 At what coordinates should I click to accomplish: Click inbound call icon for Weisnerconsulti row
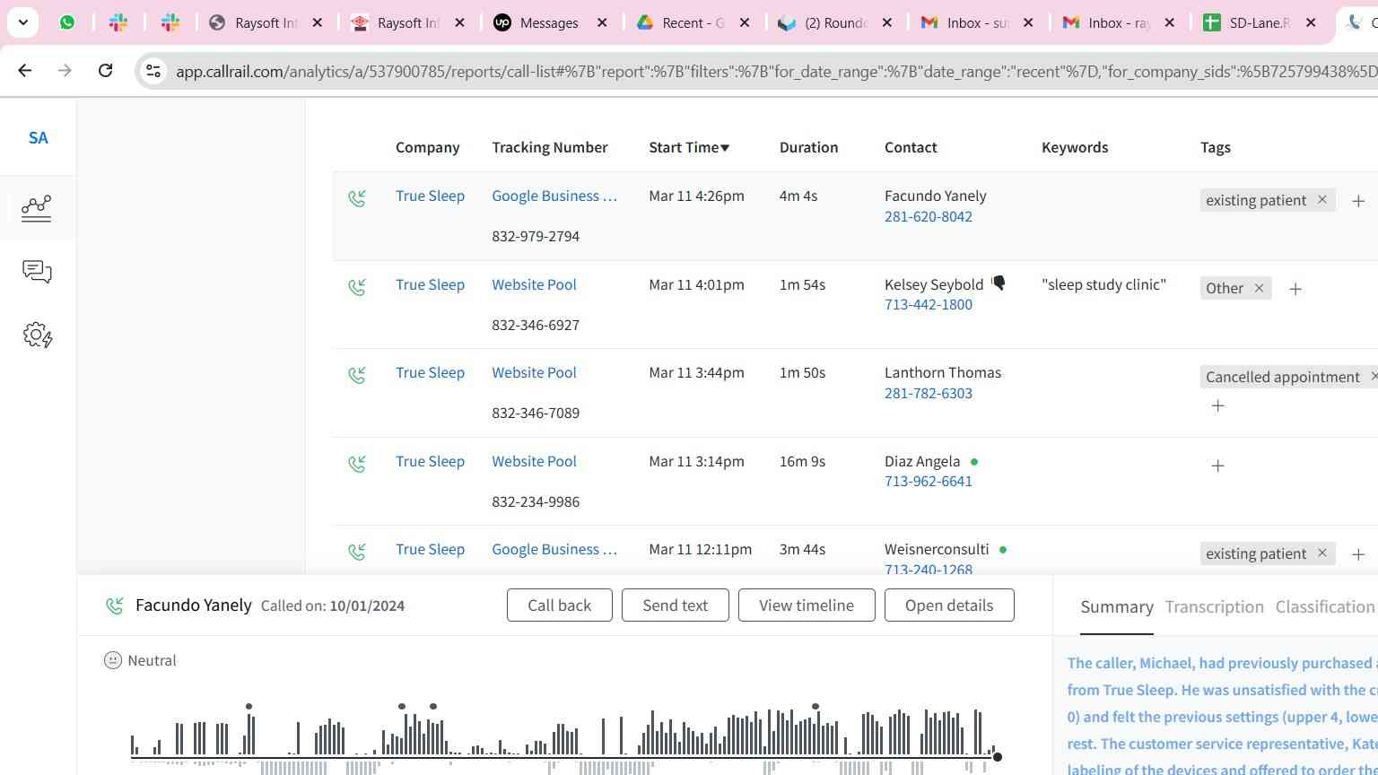click(x=357, y=552)
